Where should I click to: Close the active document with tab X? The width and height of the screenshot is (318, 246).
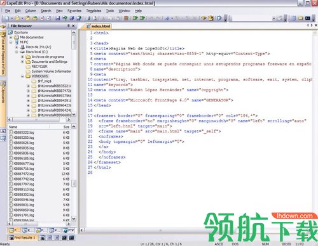316,25
